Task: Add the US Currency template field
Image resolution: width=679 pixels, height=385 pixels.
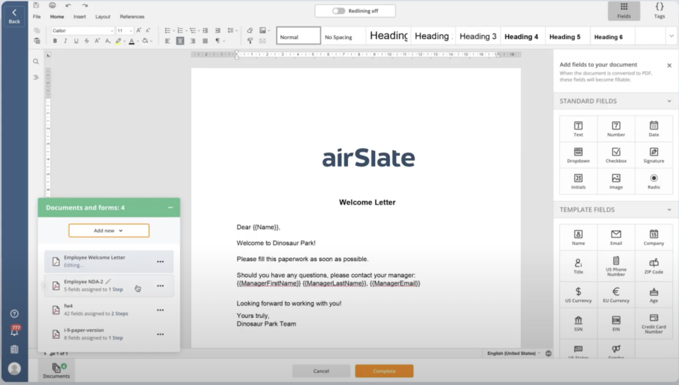Action: coord(578,295)
